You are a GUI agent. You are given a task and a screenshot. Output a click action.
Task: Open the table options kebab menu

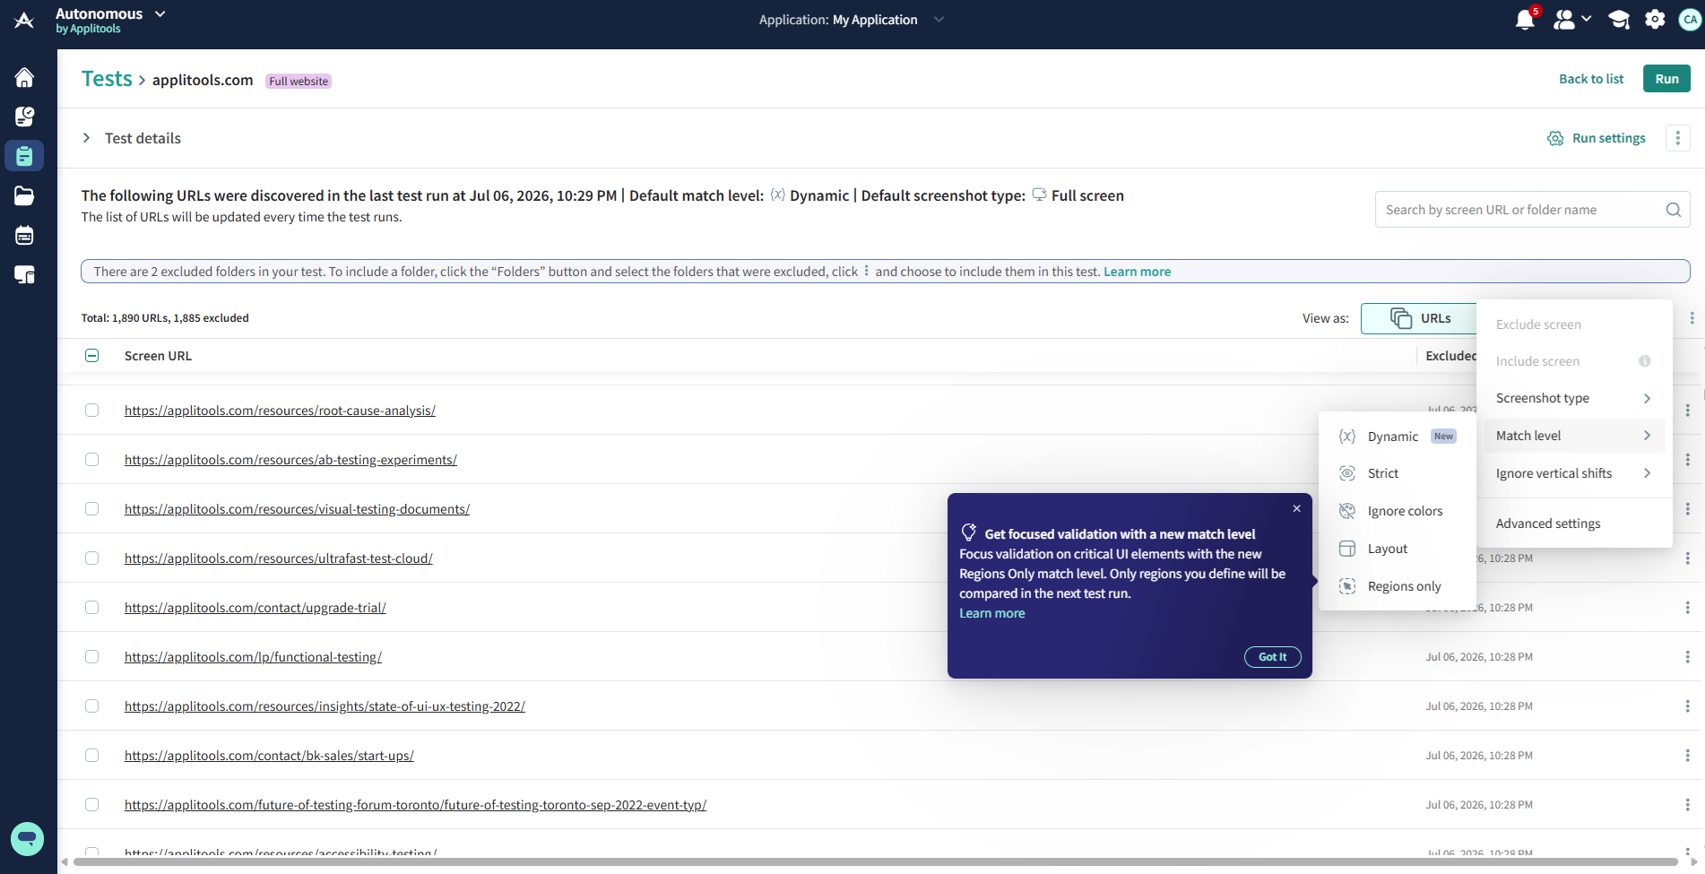tap(1692, 318)
